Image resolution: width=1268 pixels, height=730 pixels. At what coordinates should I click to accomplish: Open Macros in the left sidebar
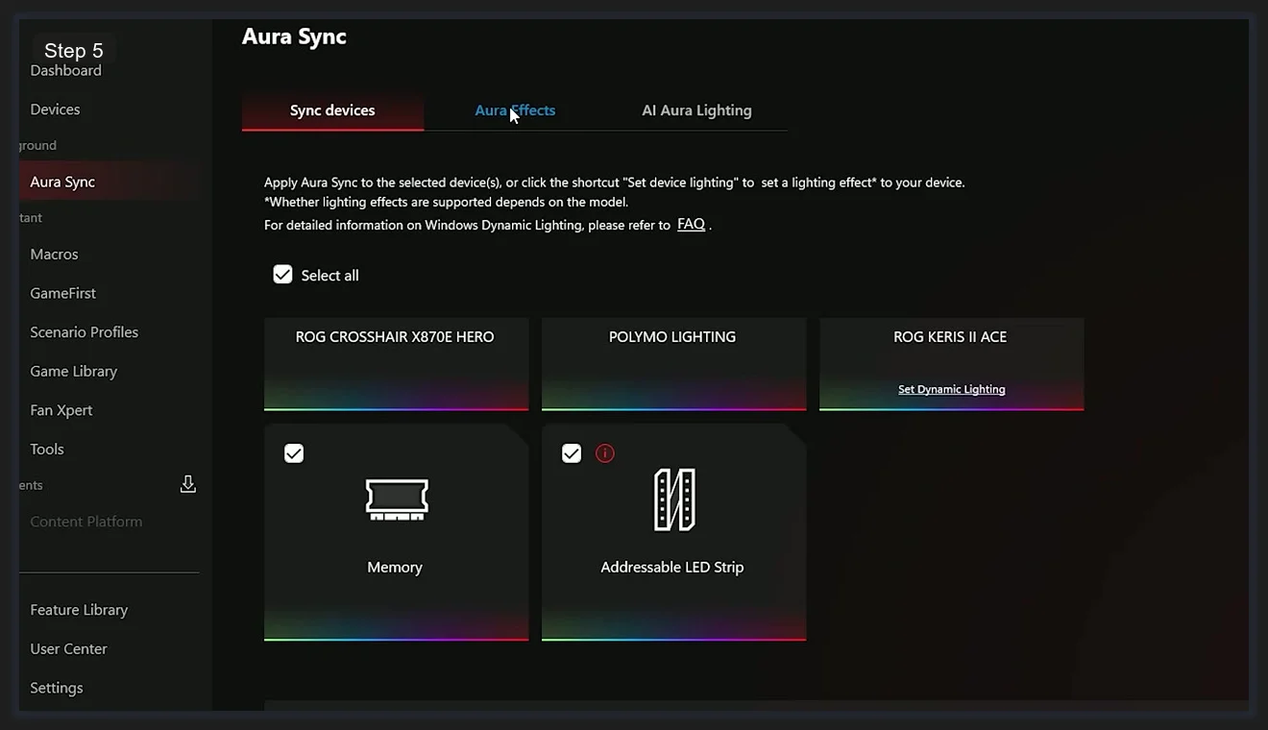[54, 254]
